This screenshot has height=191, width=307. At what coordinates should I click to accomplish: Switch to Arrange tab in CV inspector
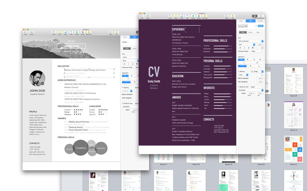260,21
